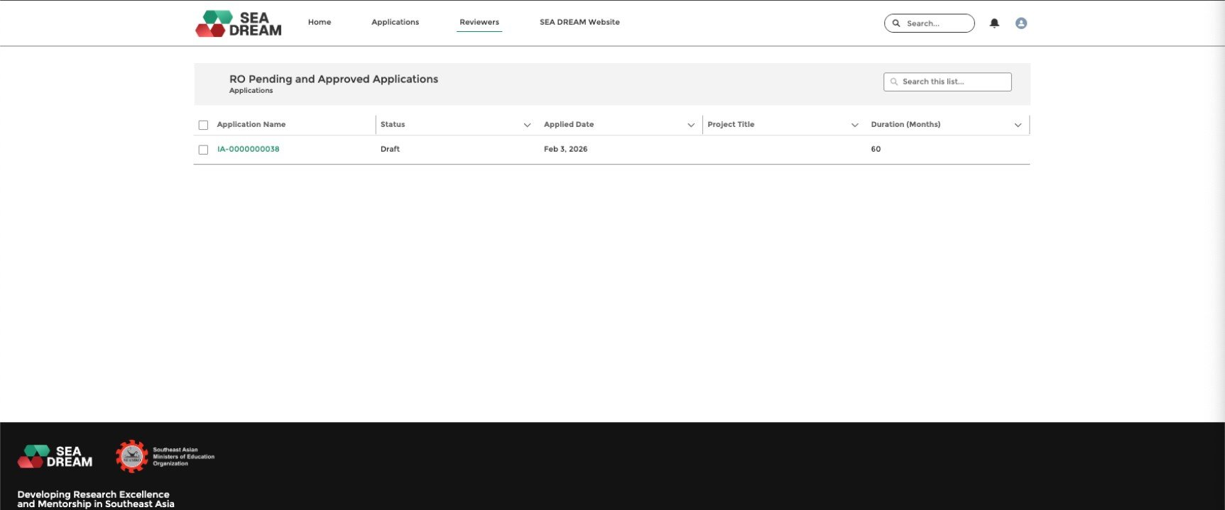Click the magnifier icon in list search
The width and height of the screenshot is (1225, 510).
pos(894,82)
